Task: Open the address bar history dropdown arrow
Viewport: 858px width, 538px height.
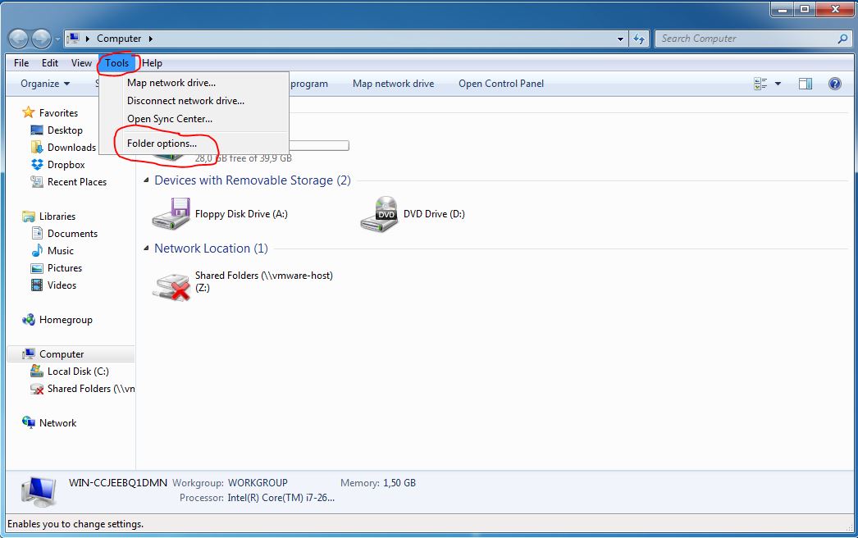Action: [x=620, y=39]
